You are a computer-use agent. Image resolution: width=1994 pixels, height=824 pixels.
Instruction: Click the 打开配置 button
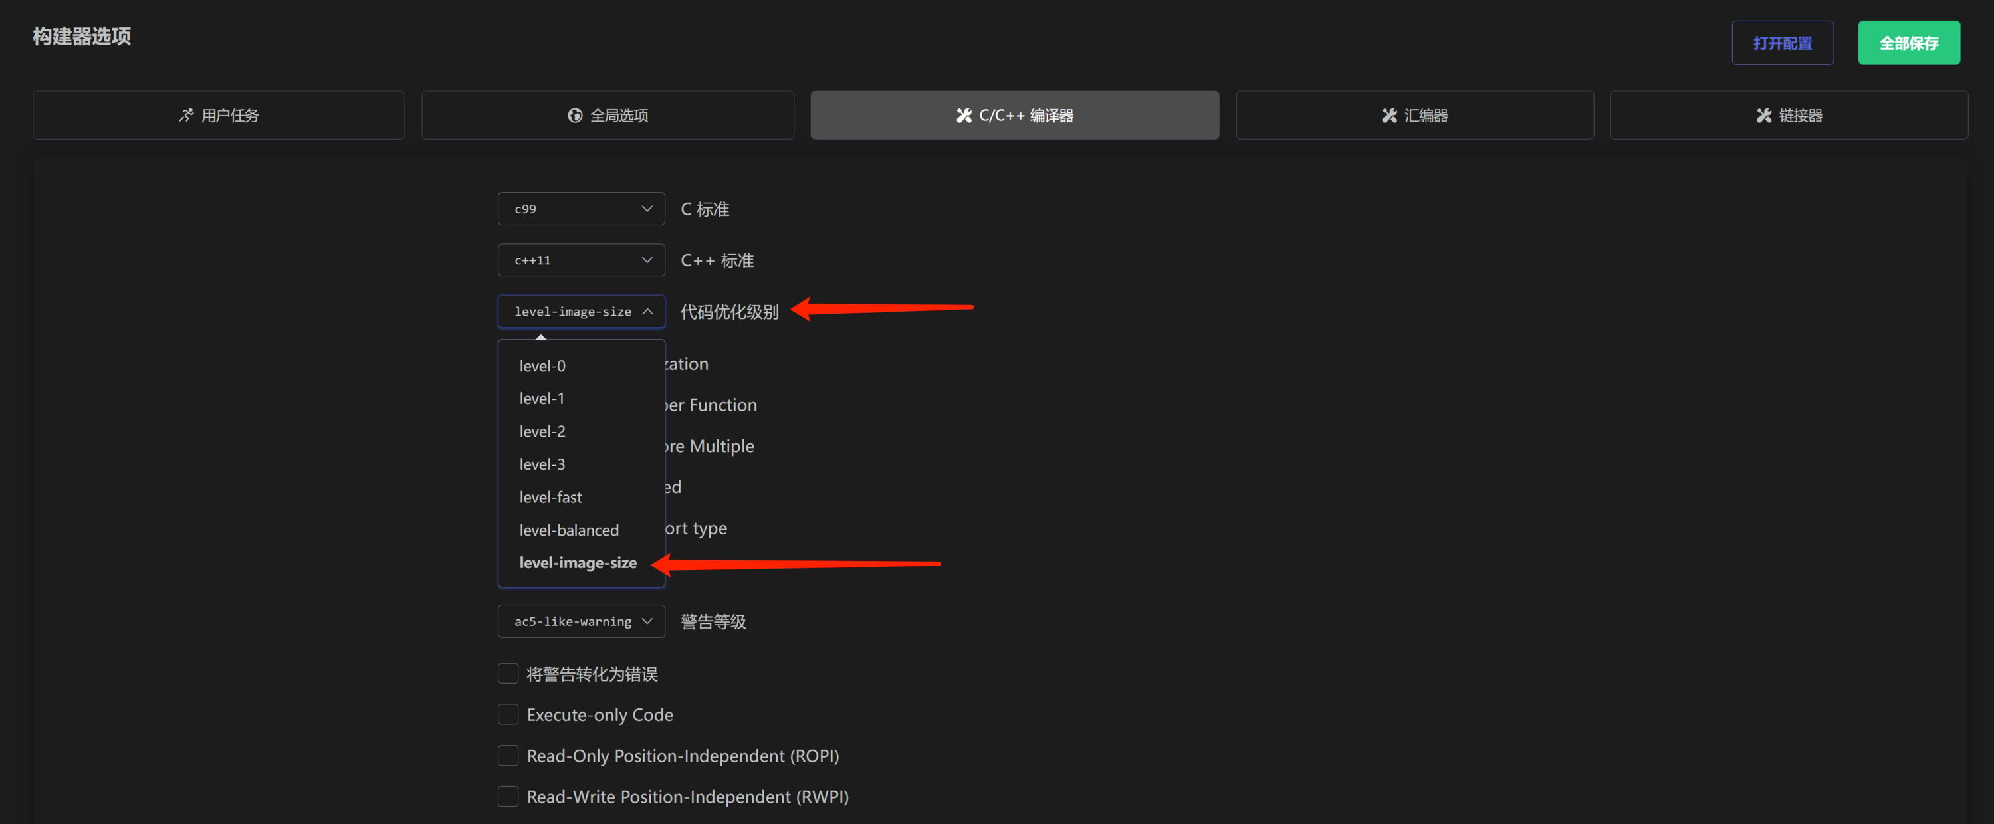(1782, 43)
